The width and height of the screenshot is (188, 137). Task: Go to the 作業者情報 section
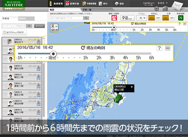click(89, 4)
